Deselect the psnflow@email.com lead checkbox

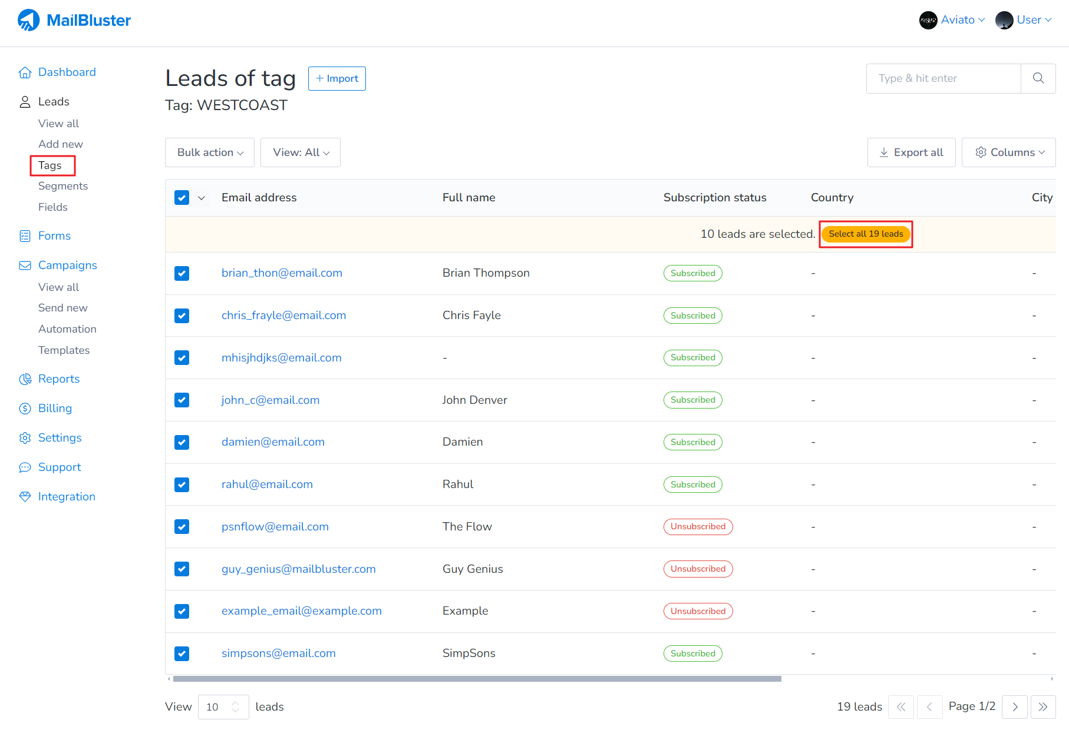pos(182,527)
